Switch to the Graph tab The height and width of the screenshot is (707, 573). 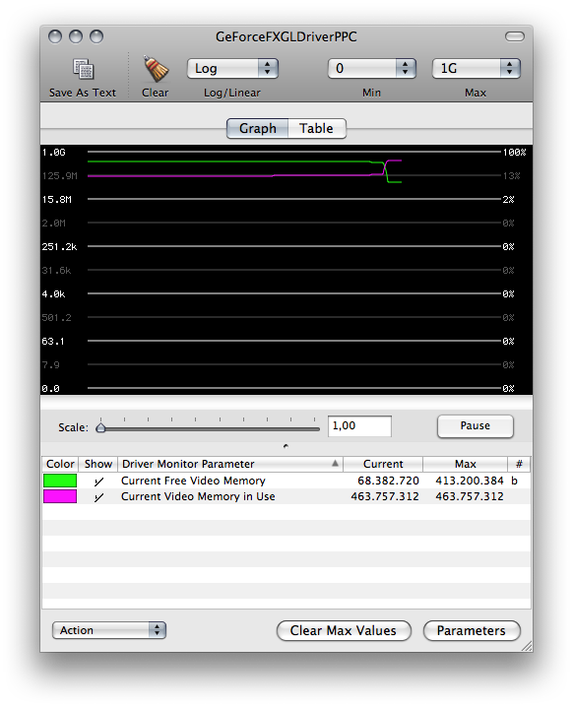(257, 129)
